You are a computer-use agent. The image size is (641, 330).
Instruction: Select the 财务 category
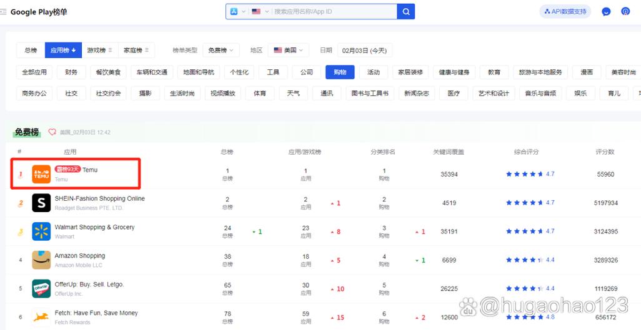(x=71, y=72)
